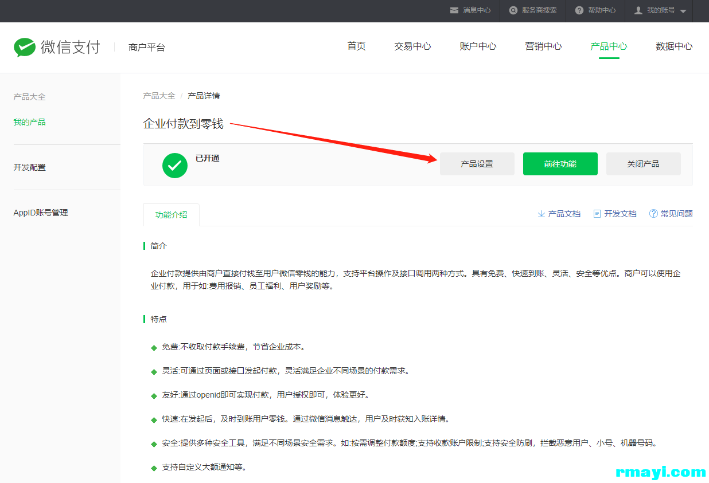Image resolution: width=709 pixels, height=483 pixels.
Task: Click 服务商搜索 in the top bar
Action: click(x=539, y=10)
